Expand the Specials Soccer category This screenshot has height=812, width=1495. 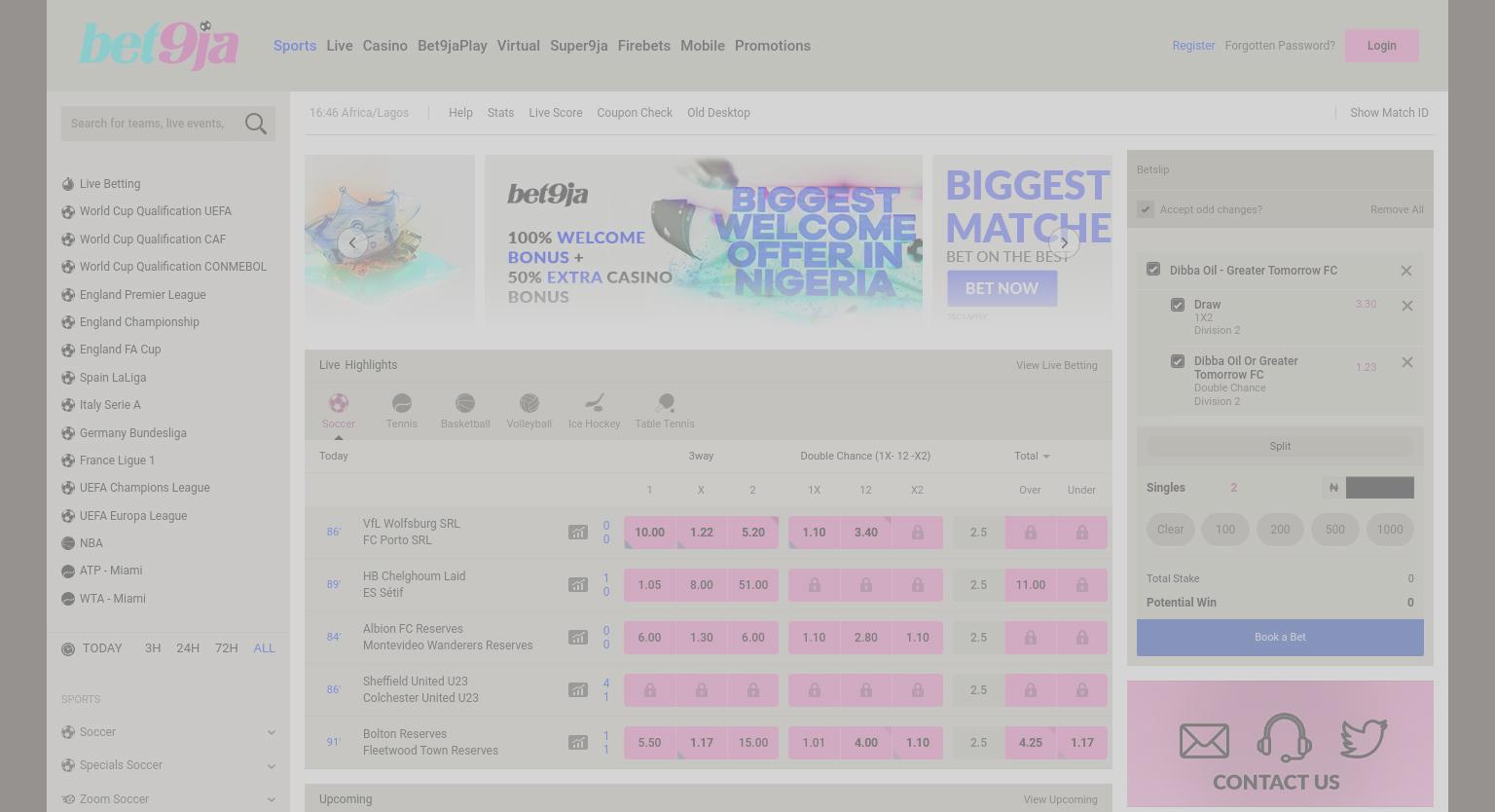pos(168,765)
